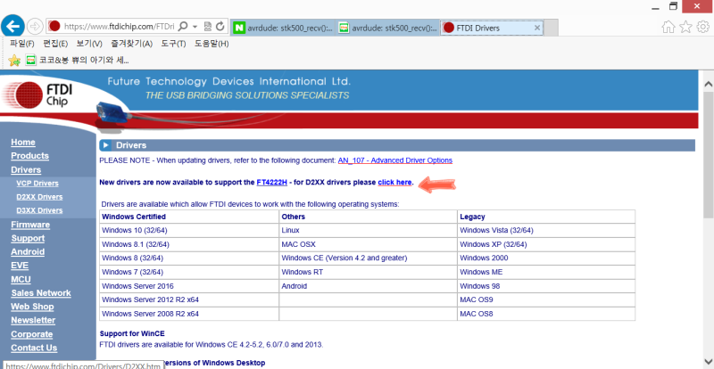Click the page scrollbar up arrow
714x369 pixels.
coord(709,84)
